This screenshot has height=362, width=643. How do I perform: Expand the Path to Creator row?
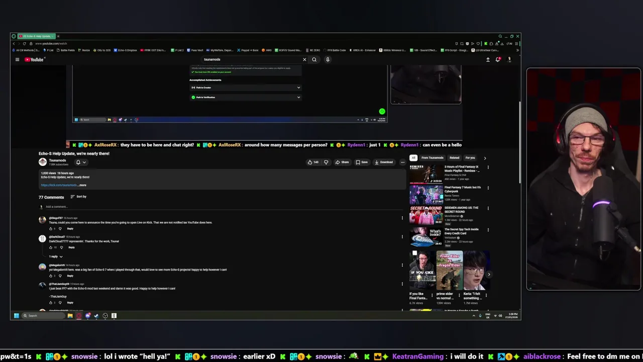[x=246, y=87]
